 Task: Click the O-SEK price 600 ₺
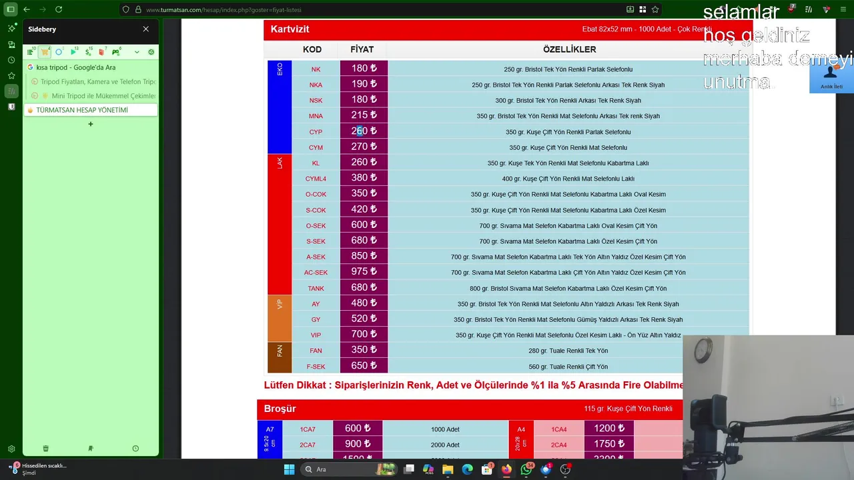click(x=364, y=225)
